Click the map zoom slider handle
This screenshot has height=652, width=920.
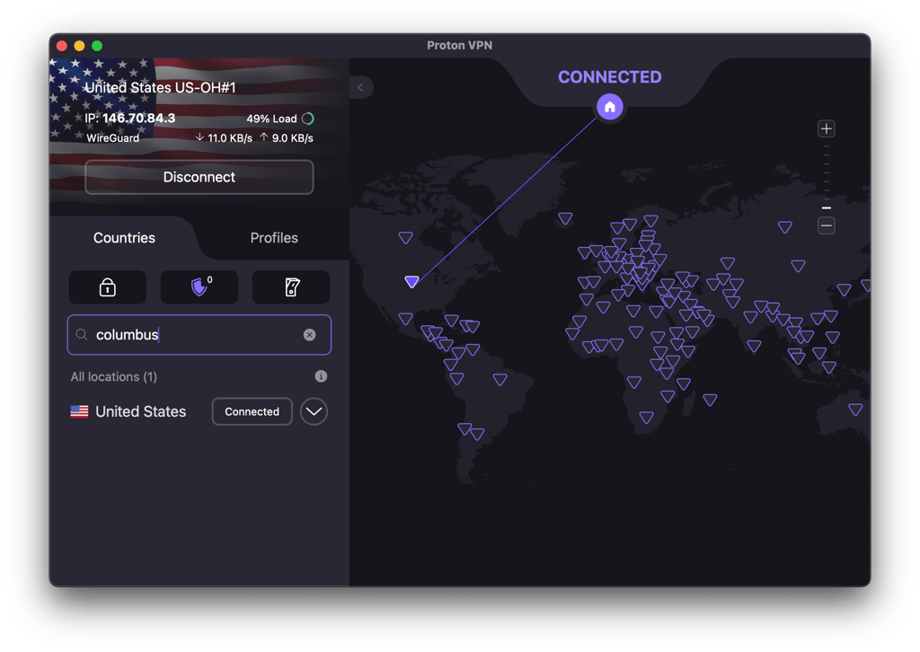pyautogui.click(x=827, y=208)
